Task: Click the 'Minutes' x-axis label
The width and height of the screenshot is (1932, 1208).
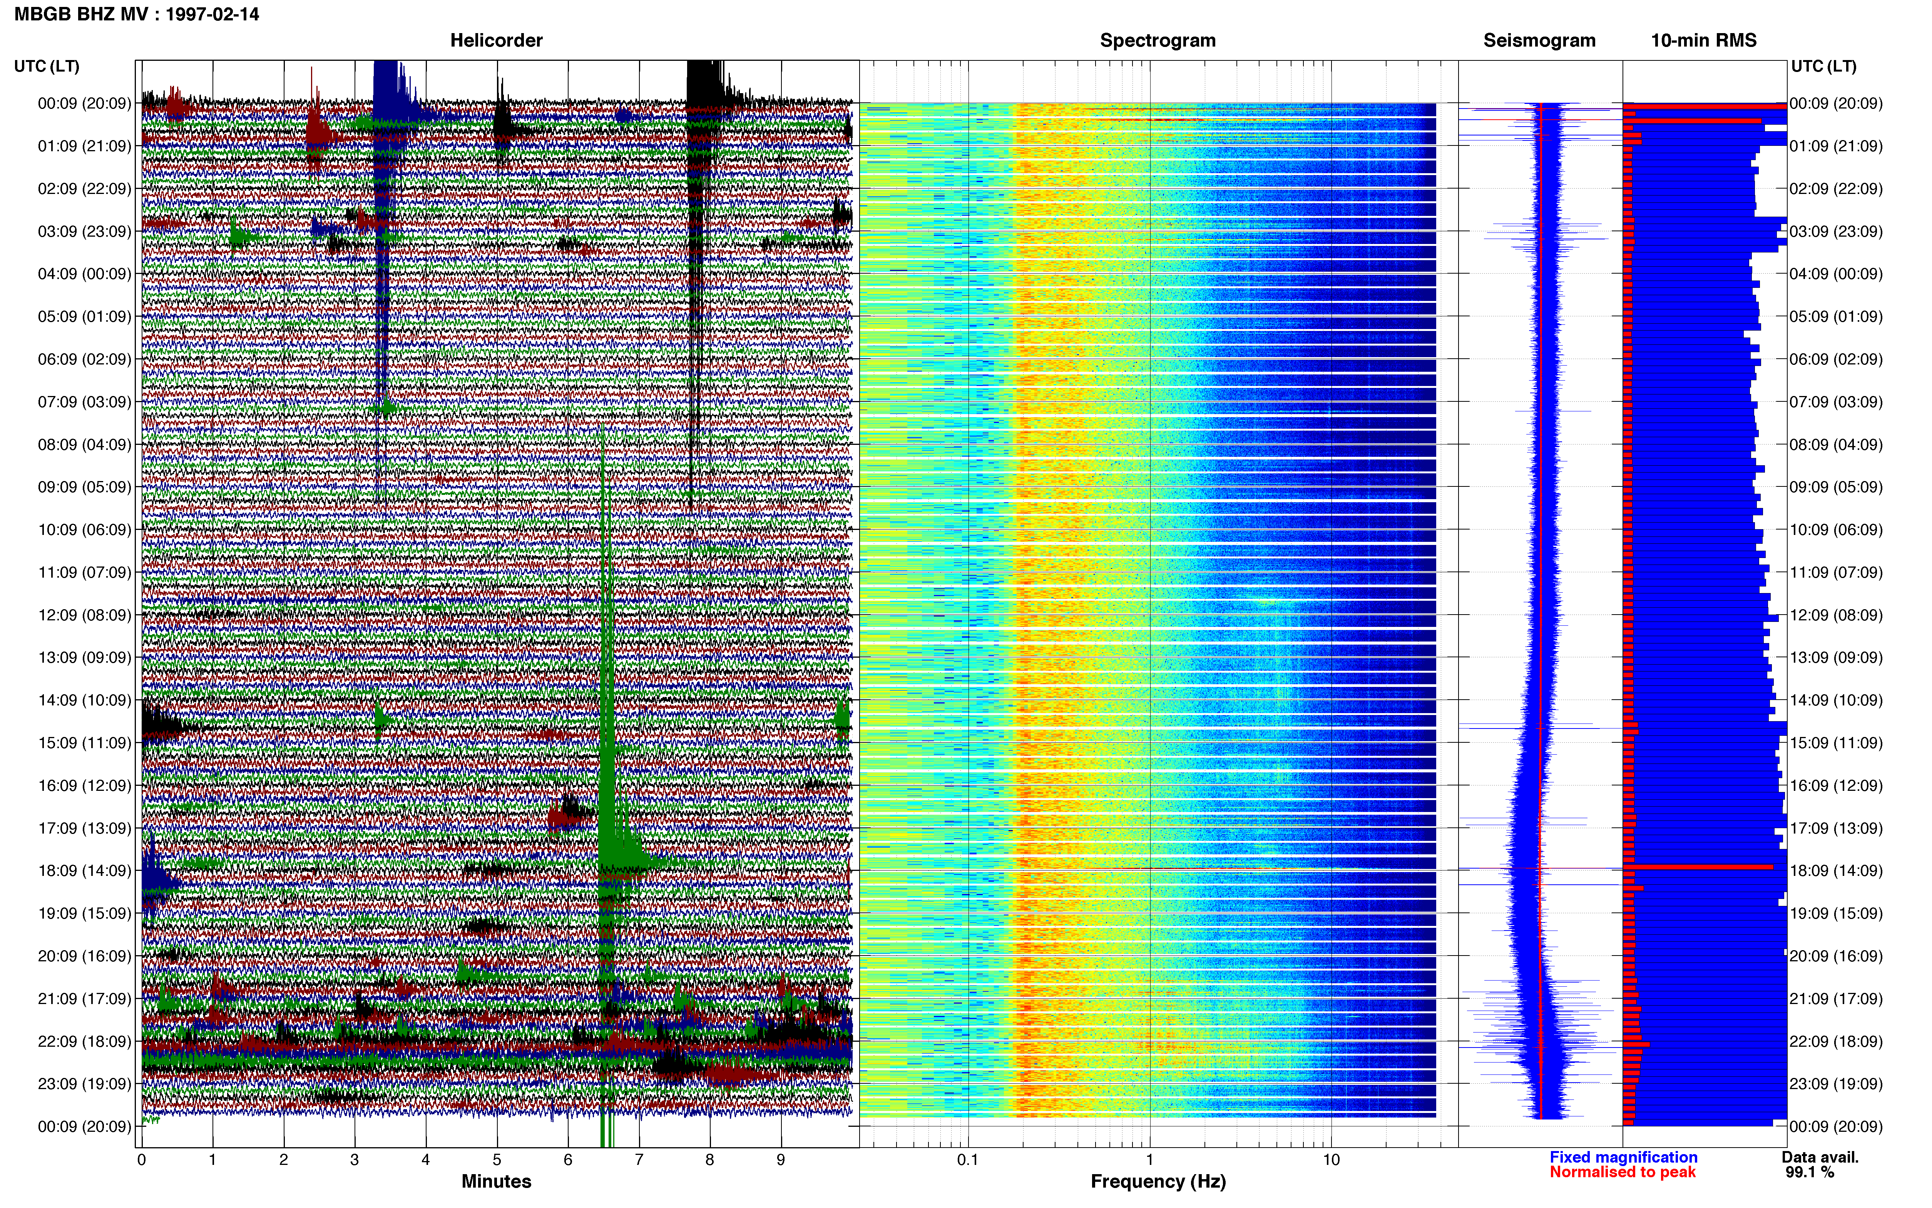Action: click(x=496, y=1181)
